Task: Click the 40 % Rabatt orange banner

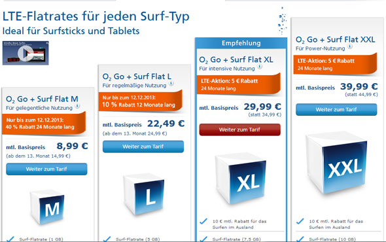Action: (x=44, y=124)
